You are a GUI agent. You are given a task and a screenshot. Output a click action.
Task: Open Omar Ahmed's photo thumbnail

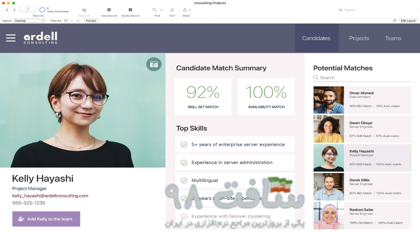(329, 100)
